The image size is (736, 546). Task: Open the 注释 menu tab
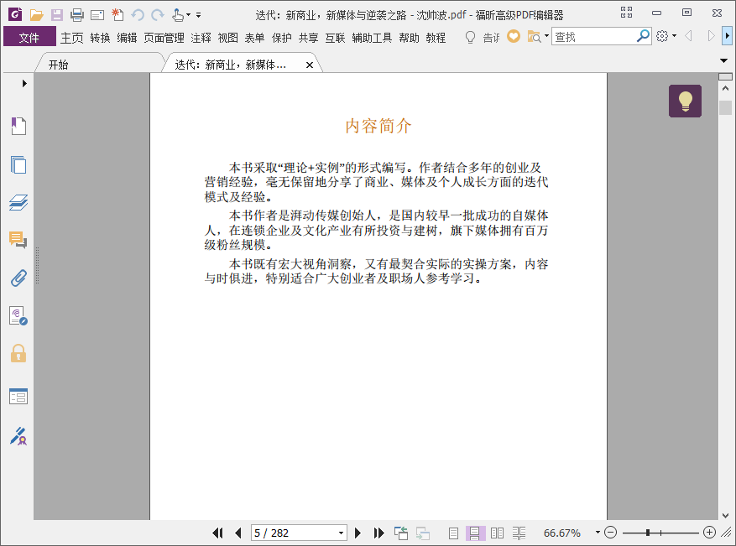point(201,38)
